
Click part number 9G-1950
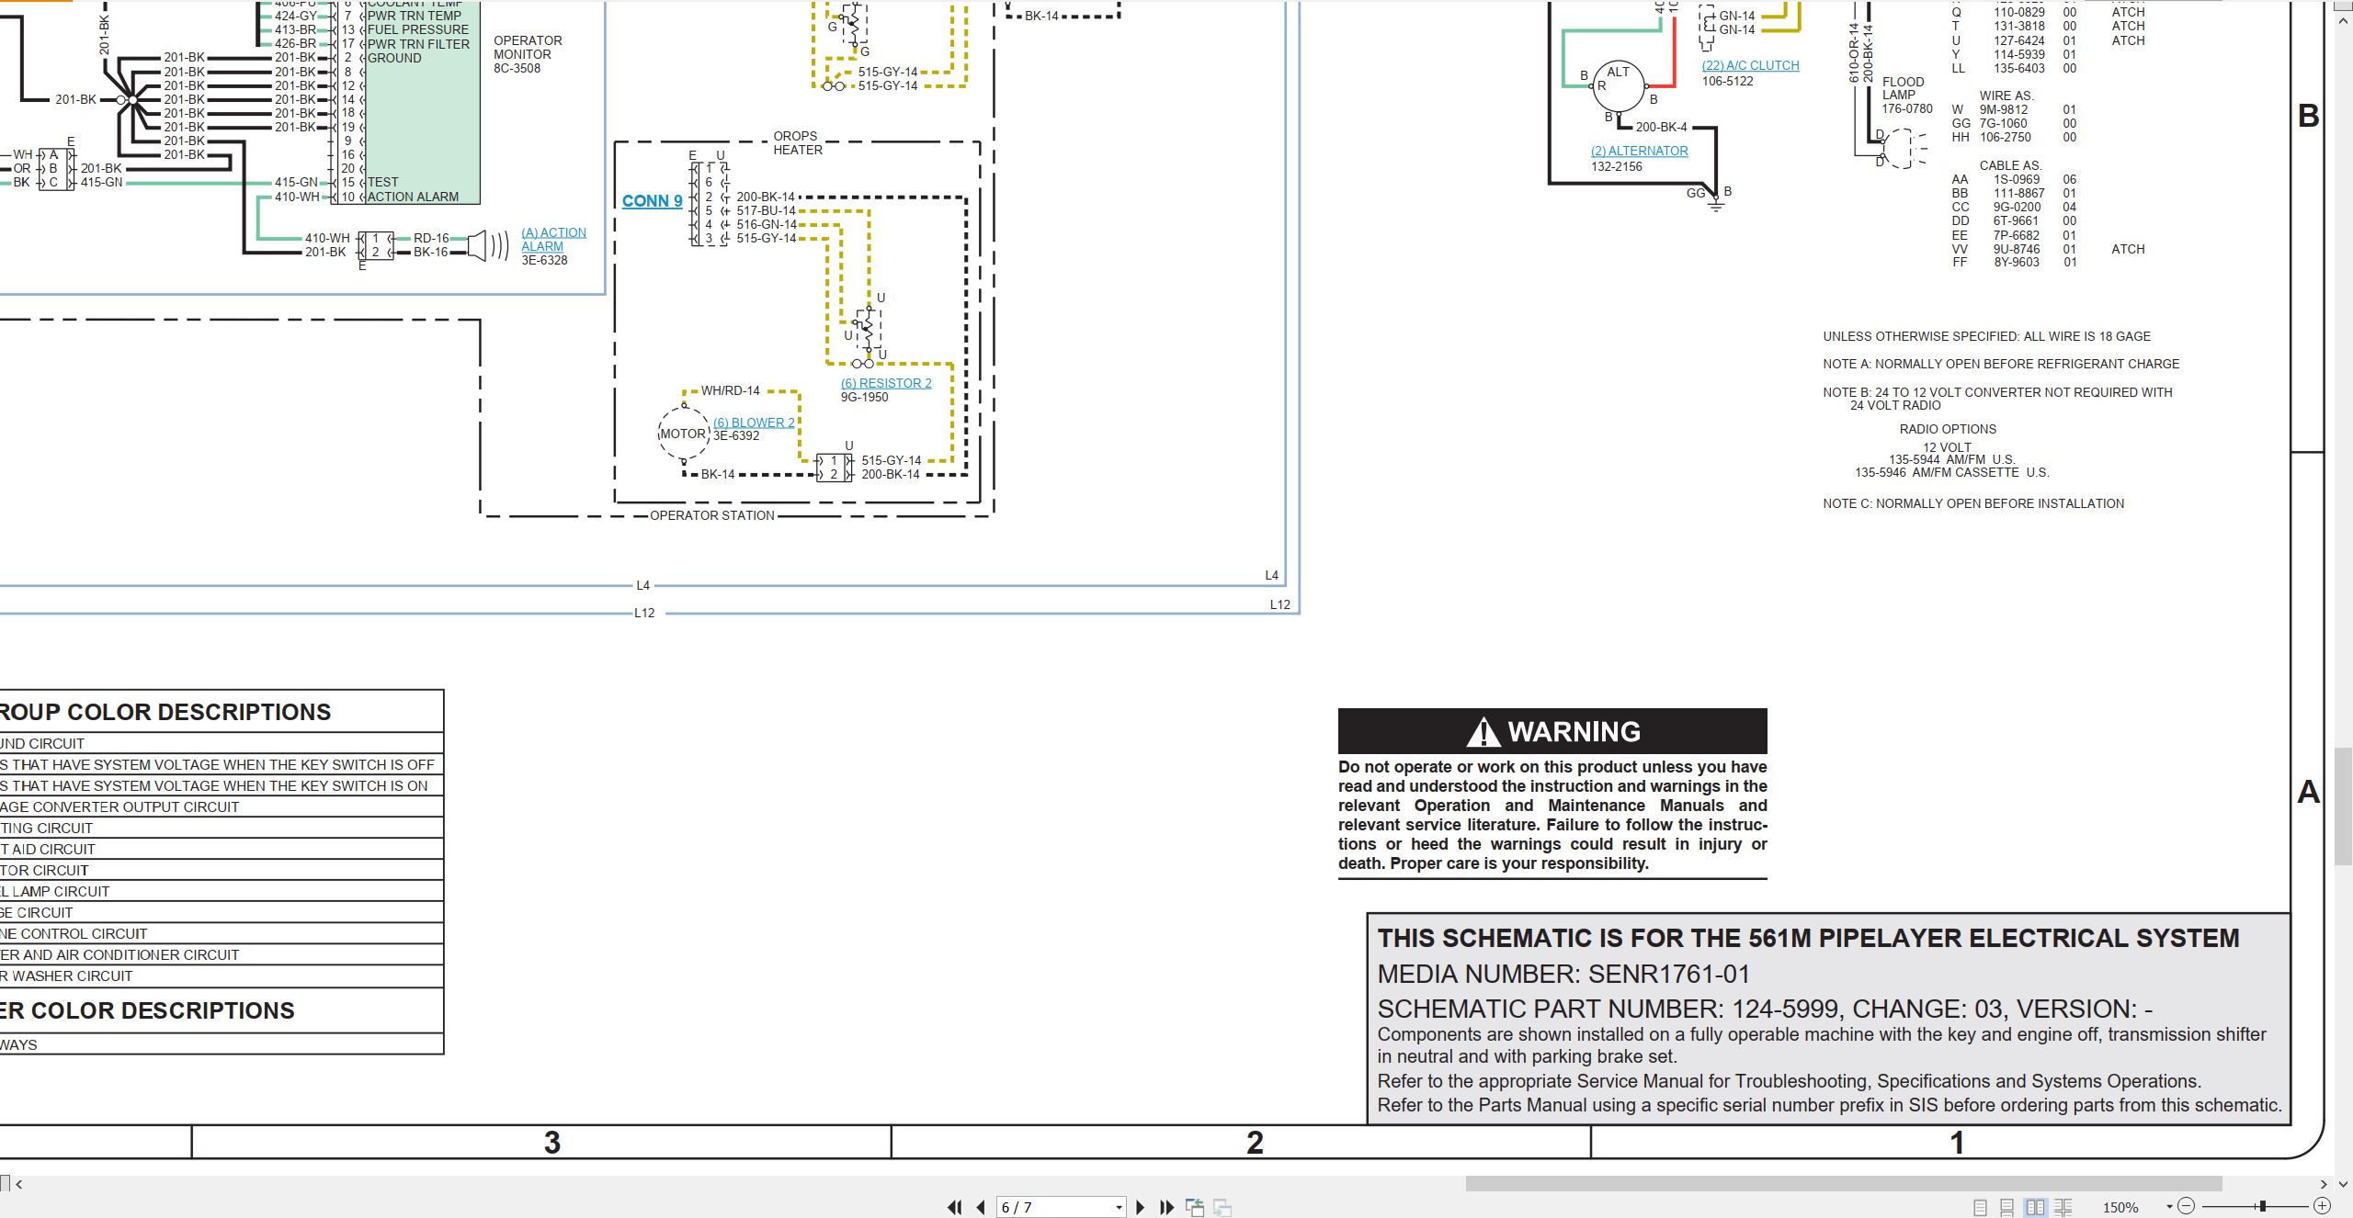[864, 397]
